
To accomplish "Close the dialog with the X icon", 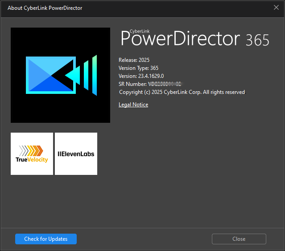I will tap(276, 8).
